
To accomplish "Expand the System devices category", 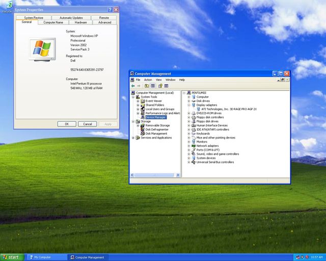I will click(189, 158).
